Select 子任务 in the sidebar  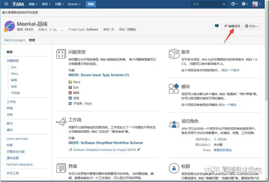[15, 93]
